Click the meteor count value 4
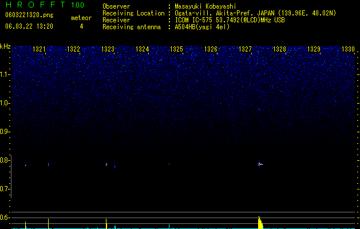Image resolution: width=360 pixels, height=229 pixels. coord(81,26)
